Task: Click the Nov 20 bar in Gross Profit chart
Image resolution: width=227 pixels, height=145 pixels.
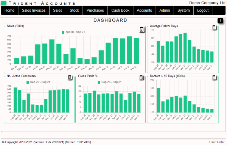Action: tap(94, 102)
